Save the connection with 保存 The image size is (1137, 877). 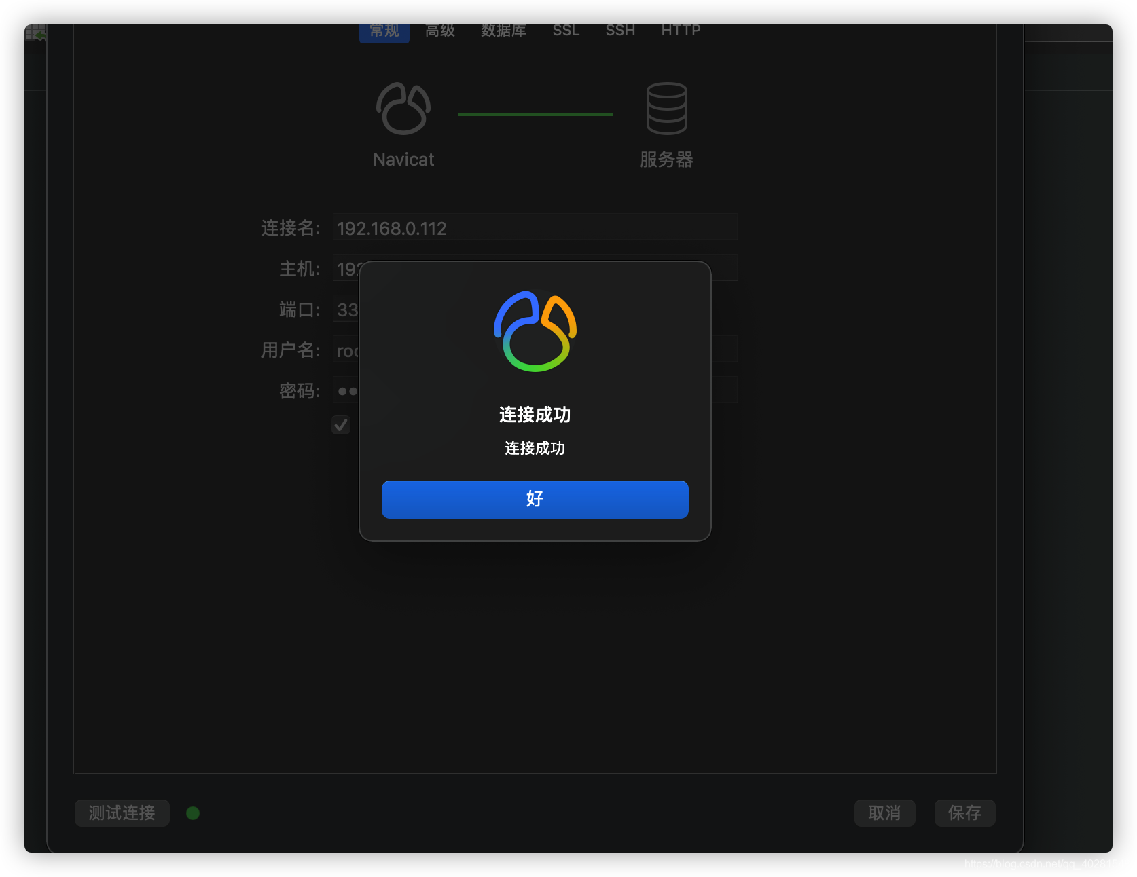(964, 813)
